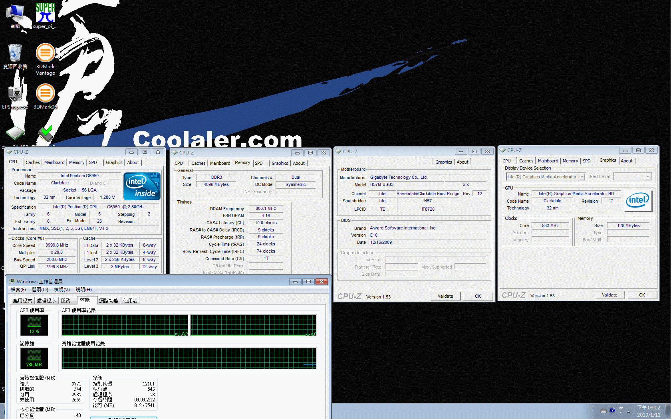Switch to the 應用程式 tab in Task Manager
Screen dimensions: 671x419
(x=22, y=301)
